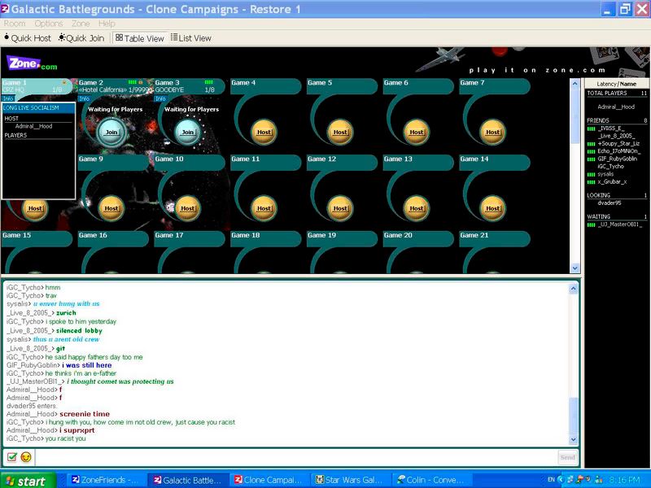
Task: Toggle the Info tab for Game 1
Action: point(8,98)
